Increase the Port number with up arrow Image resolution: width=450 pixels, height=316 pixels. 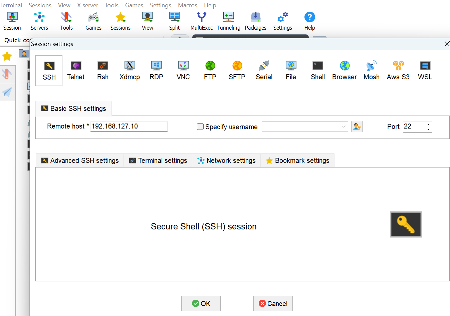click(428, 124)
